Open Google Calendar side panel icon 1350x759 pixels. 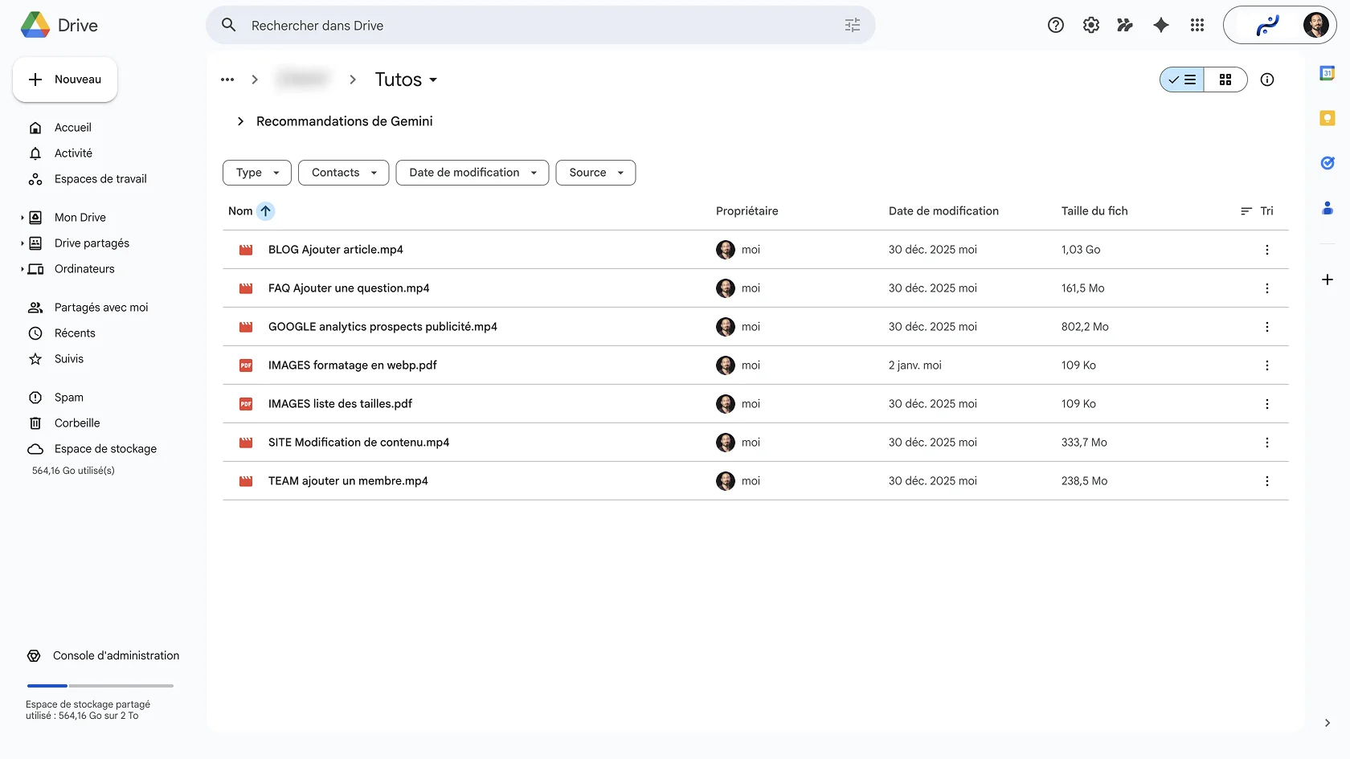(x=1327, y=73)
